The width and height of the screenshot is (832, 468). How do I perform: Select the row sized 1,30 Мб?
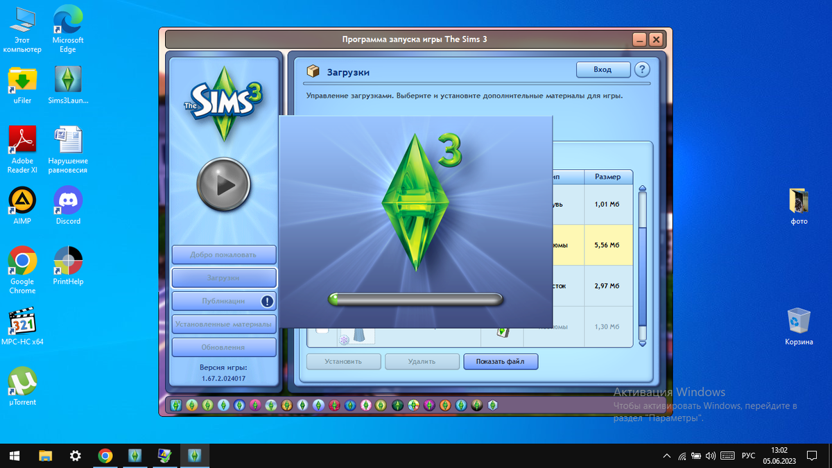(x=593, y=327)
